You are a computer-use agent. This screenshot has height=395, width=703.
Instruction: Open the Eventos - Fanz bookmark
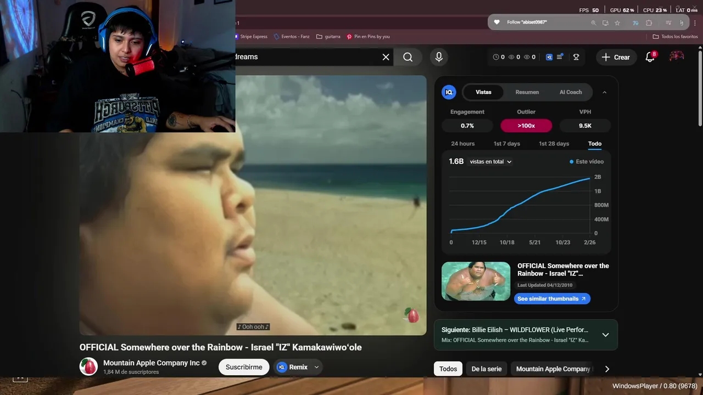tap(291, 37)
